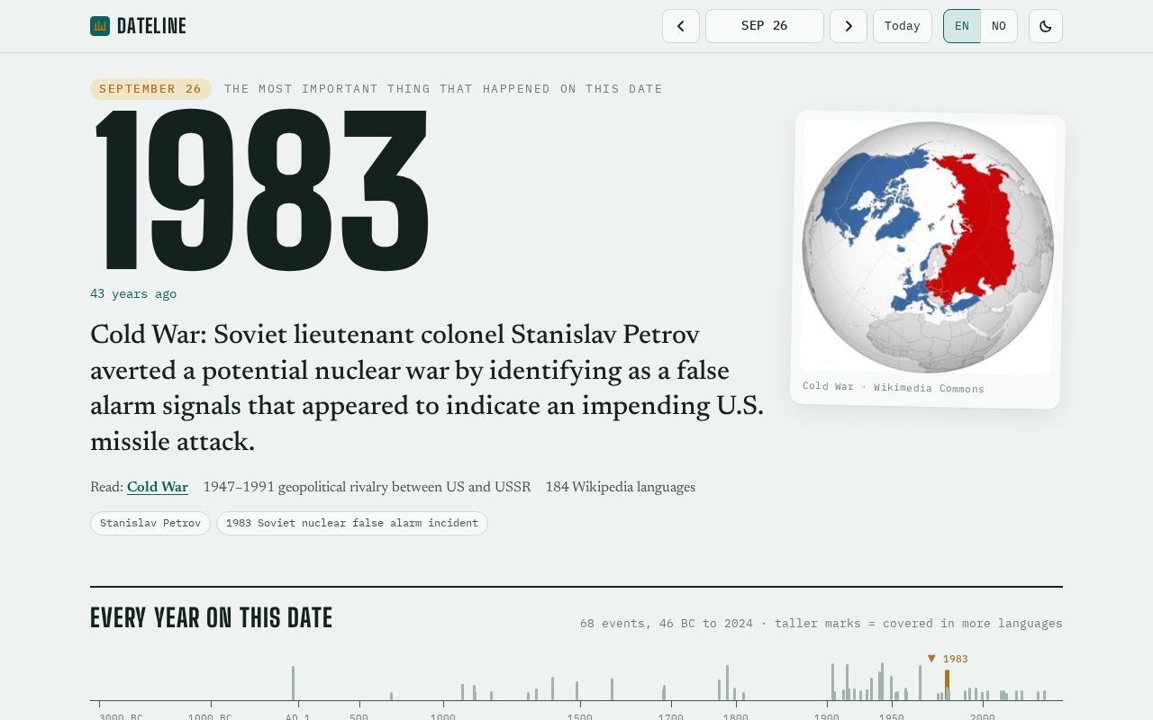Click '184 Wikipedia languages' text
This screenshot has height=720, width=1153.
pos(621,488)
